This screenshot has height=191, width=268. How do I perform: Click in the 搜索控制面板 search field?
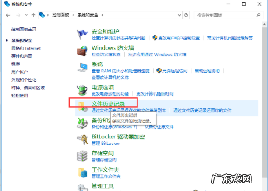229,15
